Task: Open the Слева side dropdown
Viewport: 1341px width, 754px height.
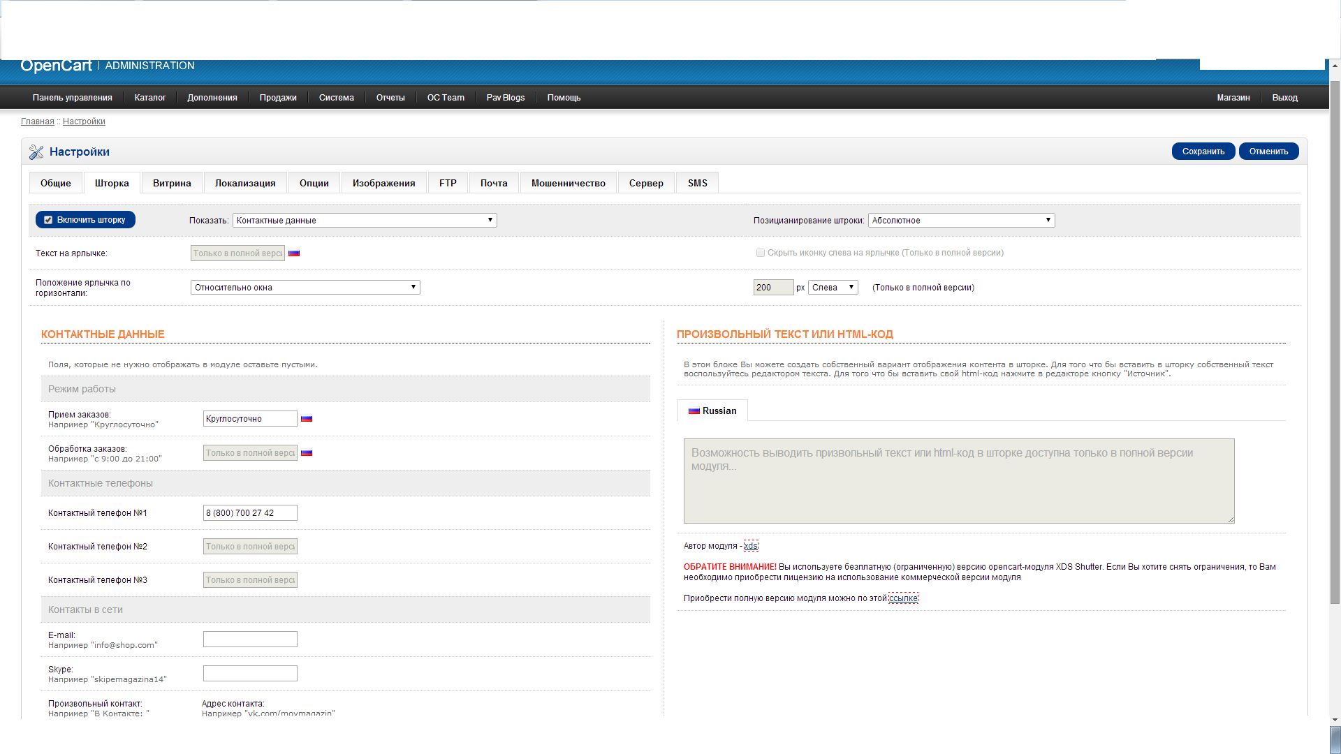Action: pyautogui.click(x=833, y=288)
